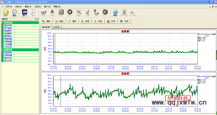Toggle the humidity curve legend checkbox
Viewport: 217px width, 115px height.
(x=199, y=76)
